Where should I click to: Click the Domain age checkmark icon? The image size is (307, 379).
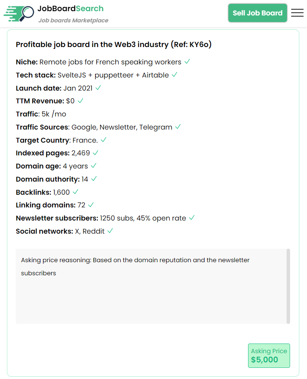(x=94, y=166)
